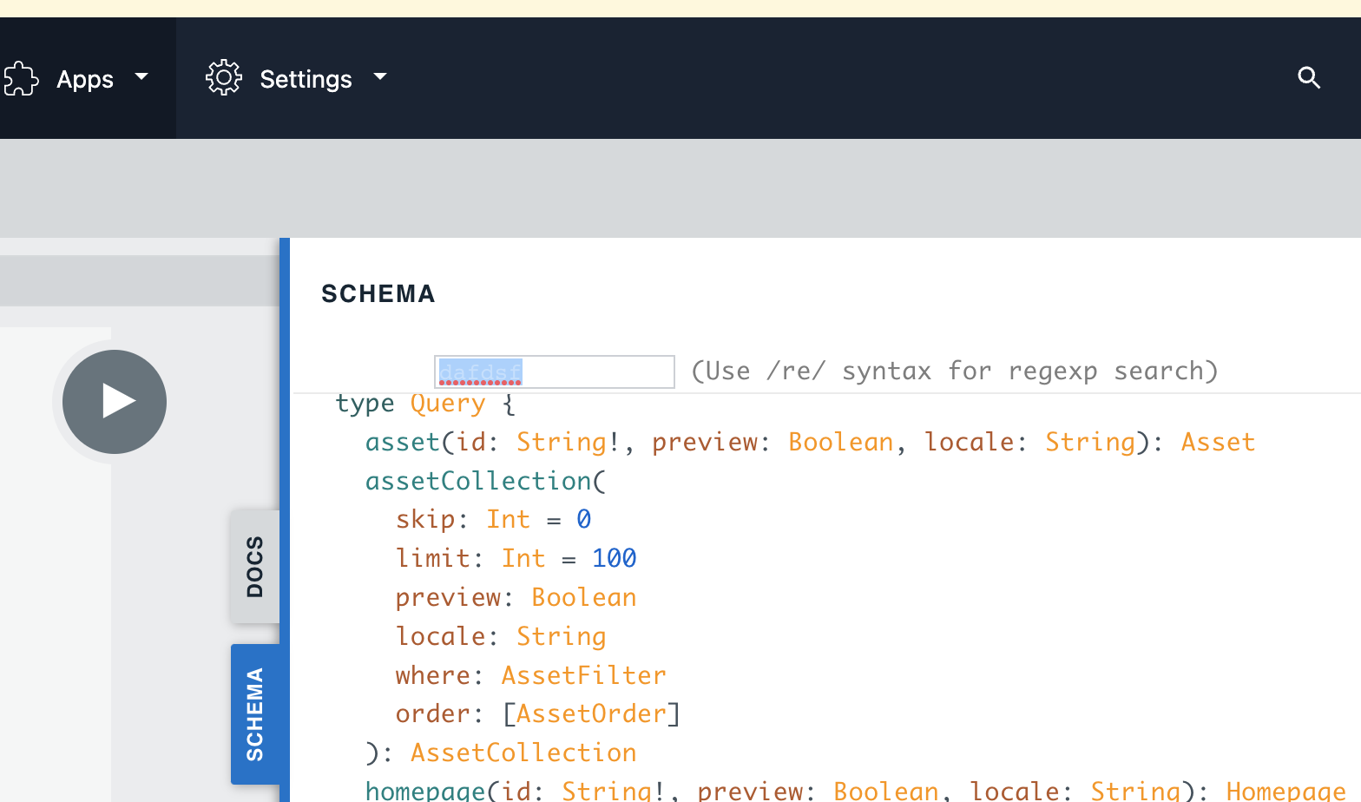Click the AssetFilter type
Viewport: 1361px width, 802px height.
[583, 675]
